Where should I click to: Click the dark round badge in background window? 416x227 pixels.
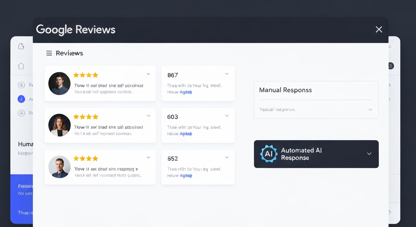coord(391,66)
